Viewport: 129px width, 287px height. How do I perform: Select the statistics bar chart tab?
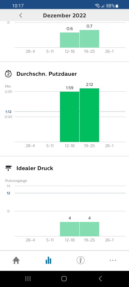(x=48, y=260)
